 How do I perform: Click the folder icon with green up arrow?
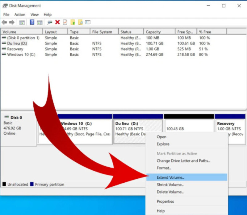pyautogui.click(x=73, y=22)
